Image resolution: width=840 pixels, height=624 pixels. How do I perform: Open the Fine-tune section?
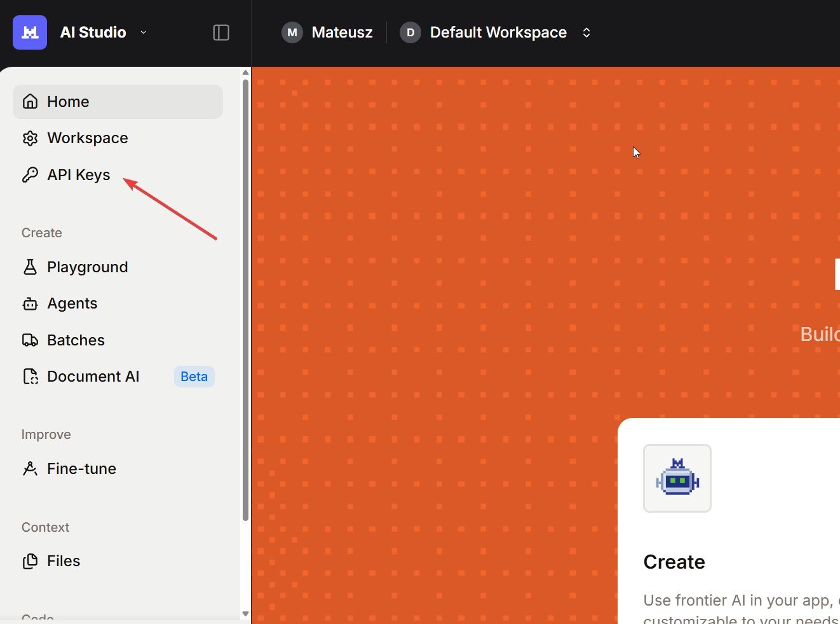pos(81,469)
